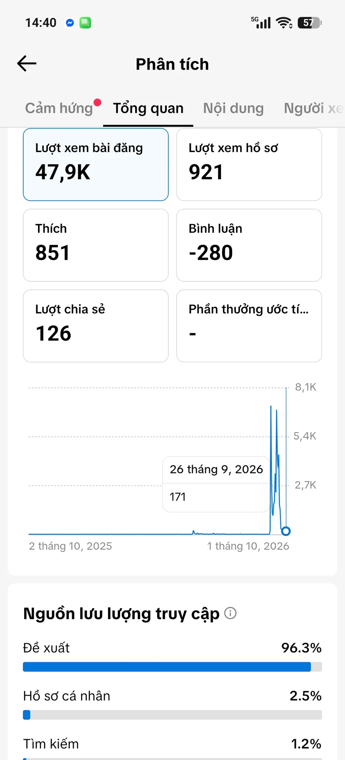Tap the 5G signal strength icon

(x=261, y=23)
